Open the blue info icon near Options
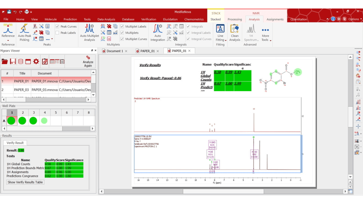The height and width of the screenshot is (204, 363). pyautogui.click(x=333, y=19)
